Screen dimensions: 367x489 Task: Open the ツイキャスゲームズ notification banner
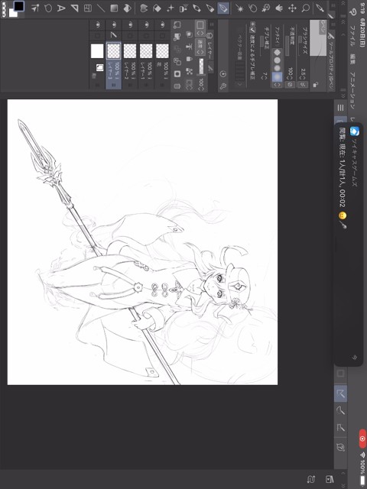[349, 243]
